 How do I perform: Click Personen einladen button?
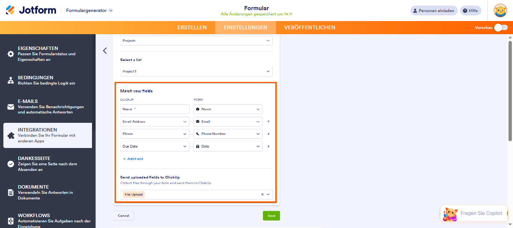tap(434, 11)
